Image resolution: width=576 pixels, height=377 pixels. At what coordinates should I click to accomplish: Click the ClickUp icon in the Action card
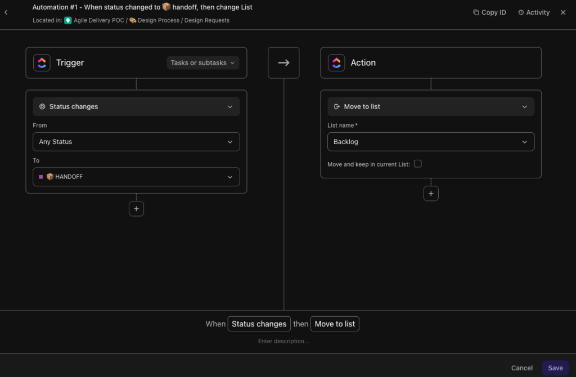coord(336,62)
